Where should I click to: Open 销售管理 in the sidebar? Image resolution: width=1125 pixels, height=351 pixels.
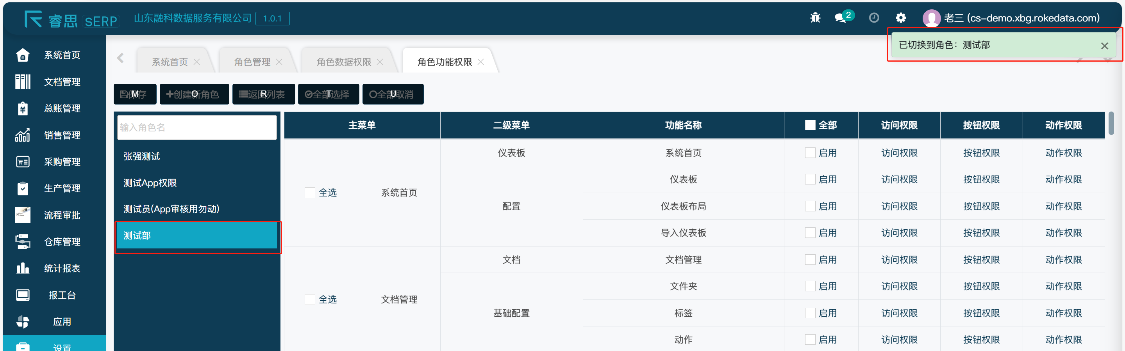(62, 135)
